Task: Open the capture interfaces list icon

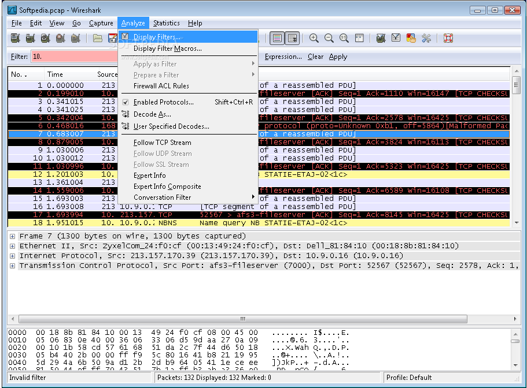Action: tap(15, 38)
